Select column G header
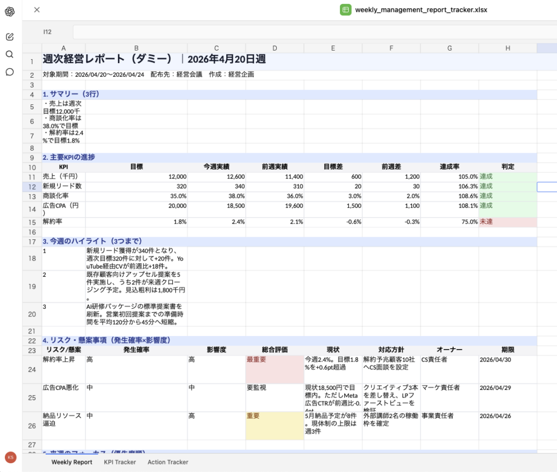 point(449,48)
